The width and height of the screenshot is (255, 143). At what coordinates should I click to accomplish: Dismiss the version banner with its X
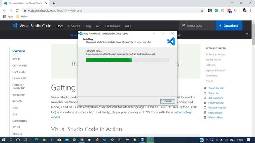[247, 35]
